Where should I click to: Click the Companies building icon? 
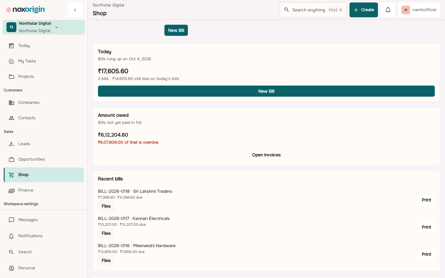[11, 103]
